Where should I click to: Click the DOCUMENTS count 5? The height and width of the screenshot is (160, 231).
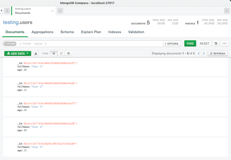[x=148, y=23]
